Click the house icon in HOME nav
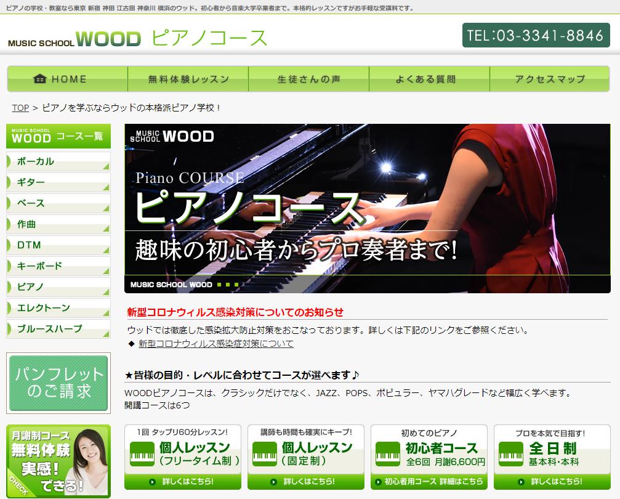This screenshot has height=499, width=620. (x=40, y=79)
